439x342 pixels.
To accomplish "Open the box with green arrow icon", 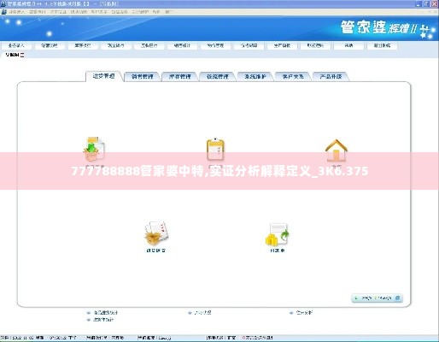I will click(94, 149).
